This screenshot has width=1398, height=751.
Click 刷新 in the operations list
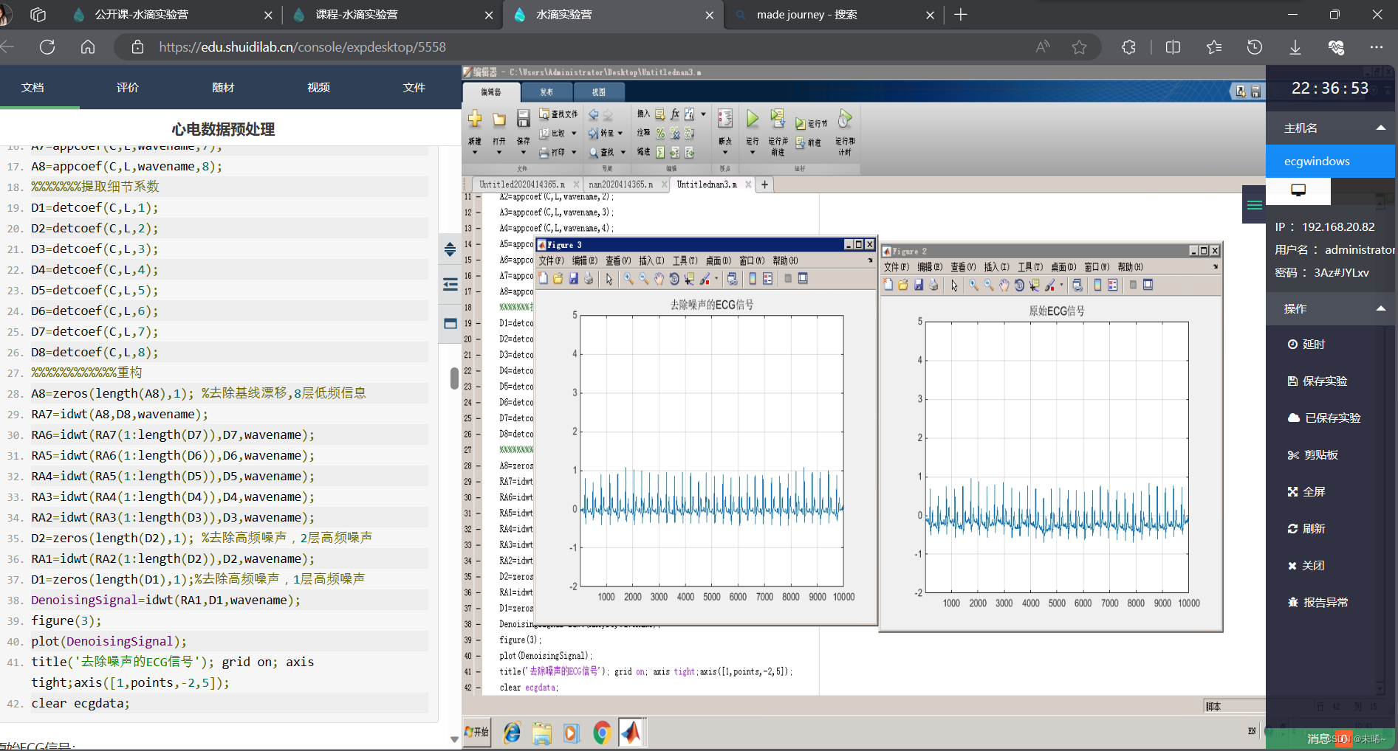coord(1306,528)
